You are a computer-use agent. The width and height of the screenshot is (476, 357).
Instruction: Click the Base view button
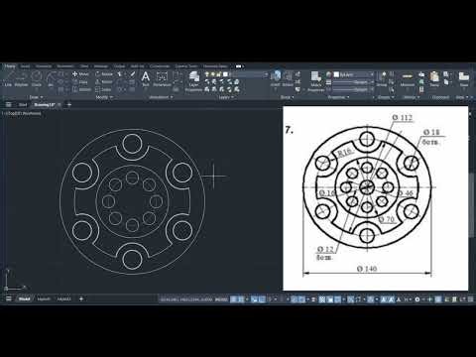click(x=464, y=78)
